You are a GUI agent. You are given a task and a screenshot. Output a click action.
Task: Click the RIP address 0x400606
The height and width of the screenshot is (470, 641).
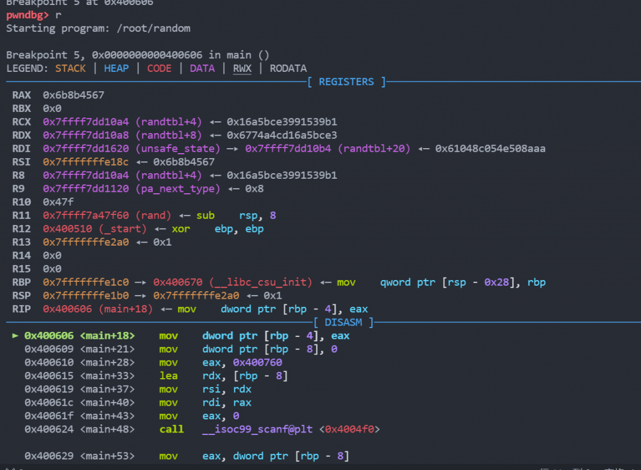68,309
